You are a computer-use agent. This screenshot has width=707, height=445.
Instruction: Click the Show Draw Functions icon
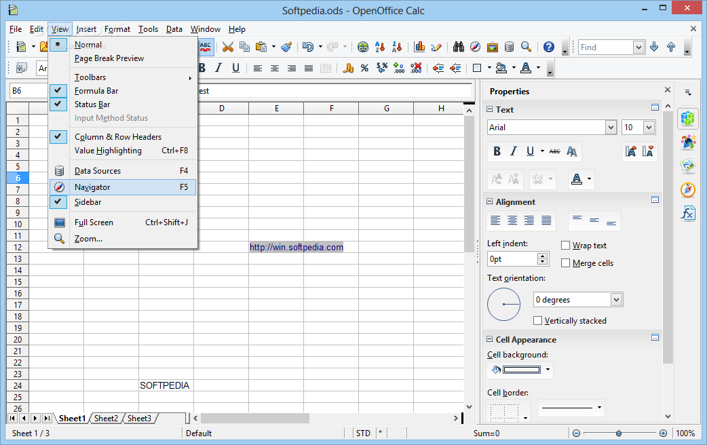pos(436,46)
